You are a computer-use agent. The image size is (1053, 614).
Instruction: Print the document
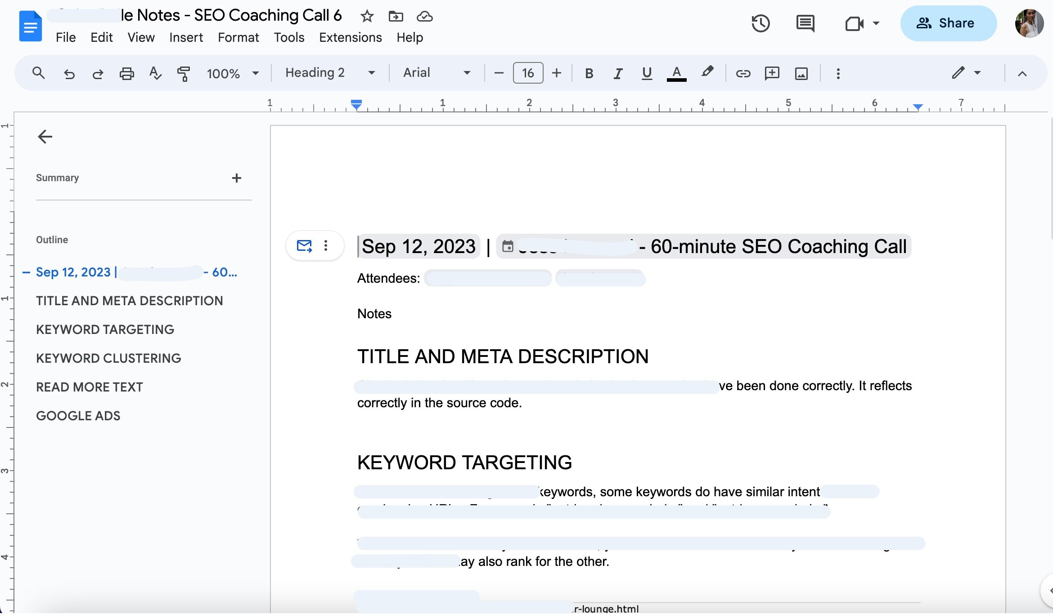[x=126, y=73]
